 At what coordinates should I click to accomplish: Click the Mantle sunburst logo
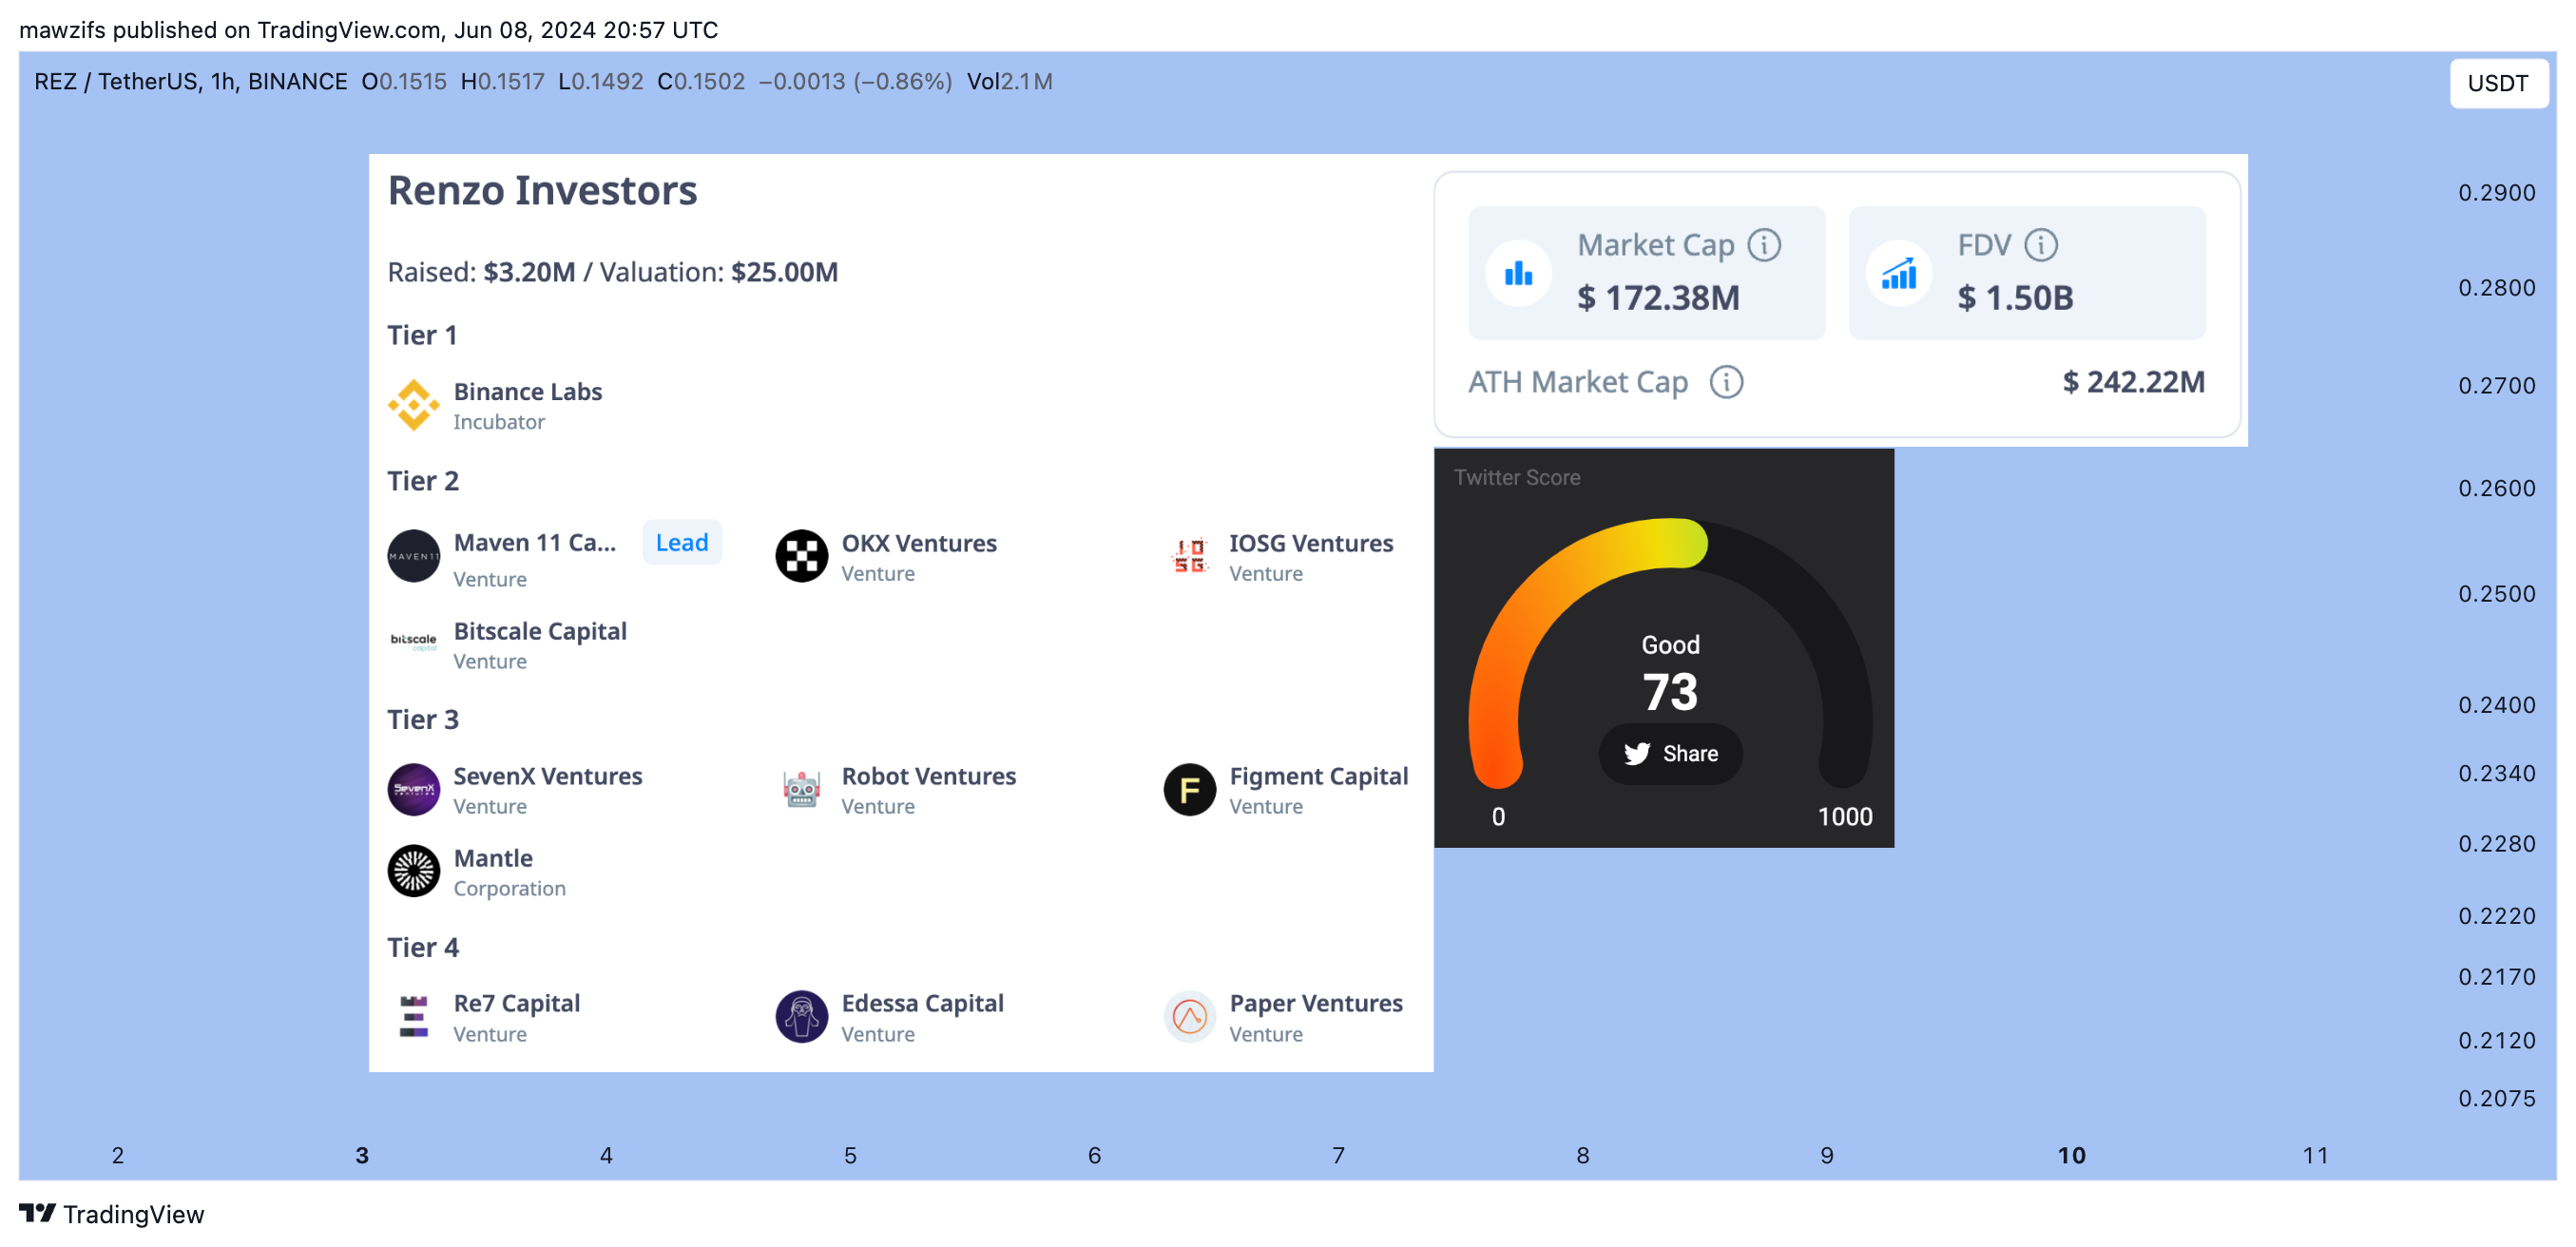pyautogui.click(x=413, y=872)
